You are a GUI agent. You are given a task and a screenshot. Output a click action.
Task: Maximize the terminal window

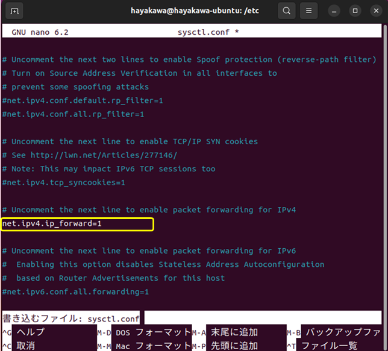(x=355, y=11)
